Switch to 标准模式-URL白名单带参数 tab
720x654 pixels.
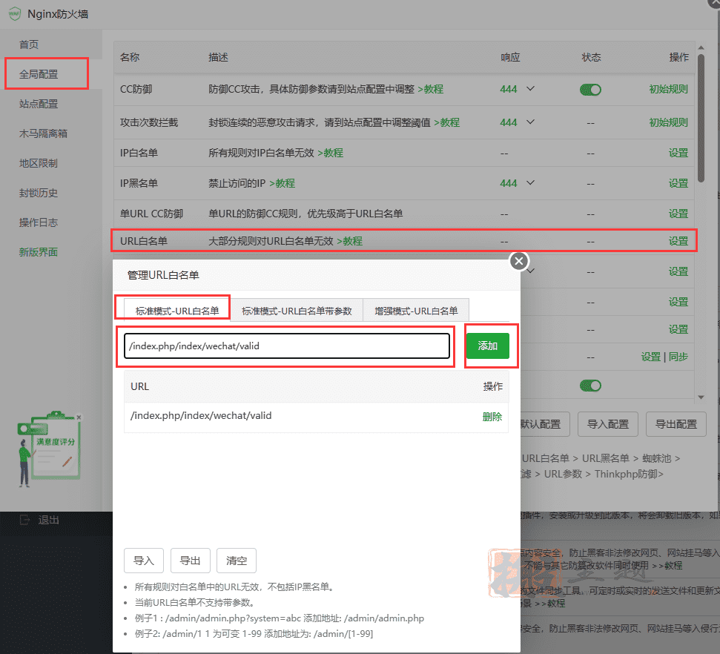pos(297,311)
